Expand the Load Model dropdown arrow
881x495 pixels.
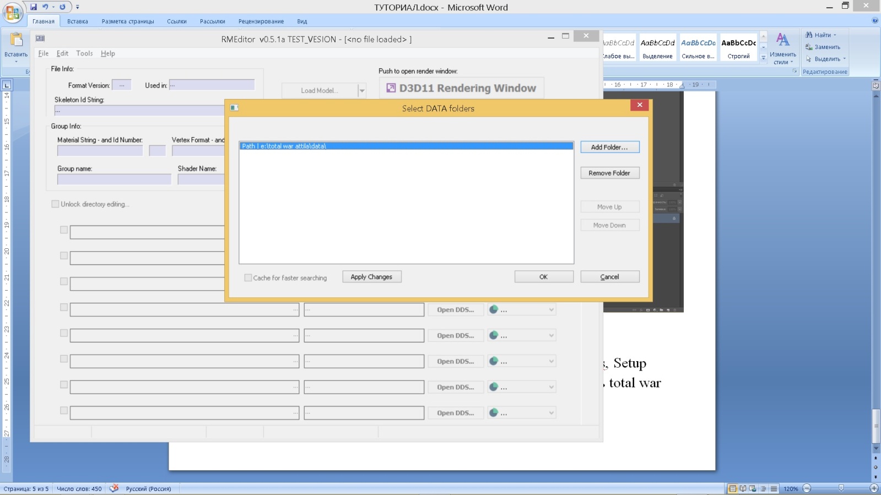362,91
